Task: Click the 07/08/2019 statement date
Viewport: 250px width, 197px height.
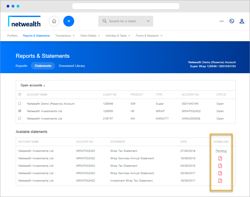Action: [188, 151]
